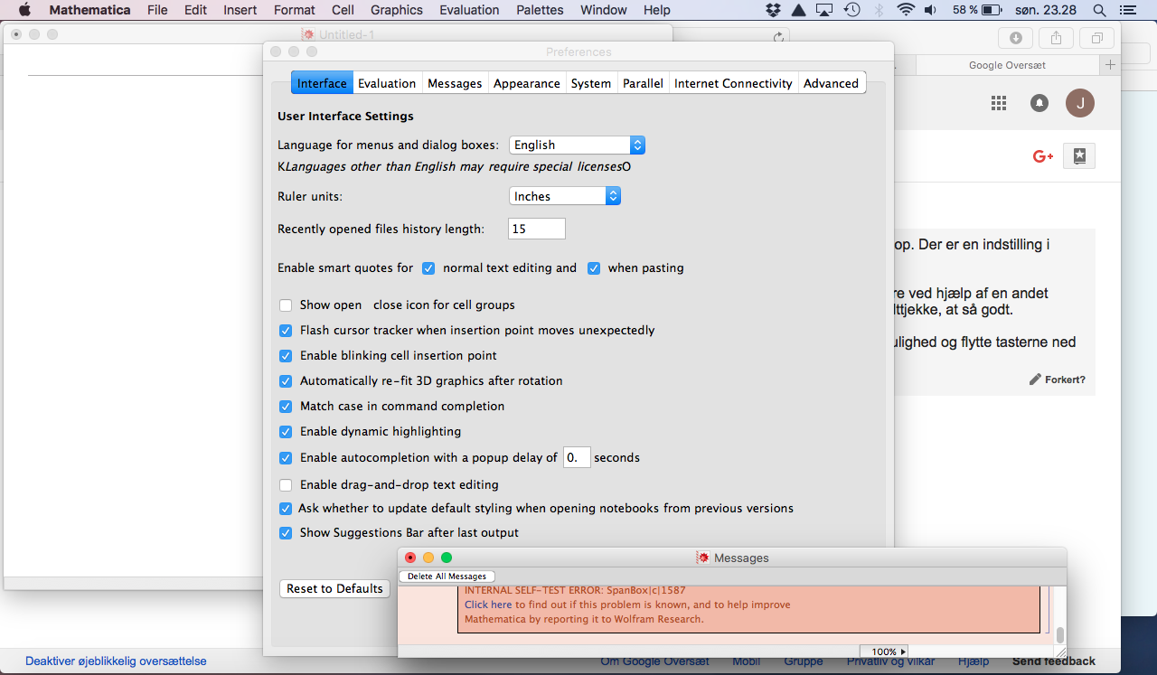Select the Interface tab
Screen dimensions: 1157x675
pos(322,83)
